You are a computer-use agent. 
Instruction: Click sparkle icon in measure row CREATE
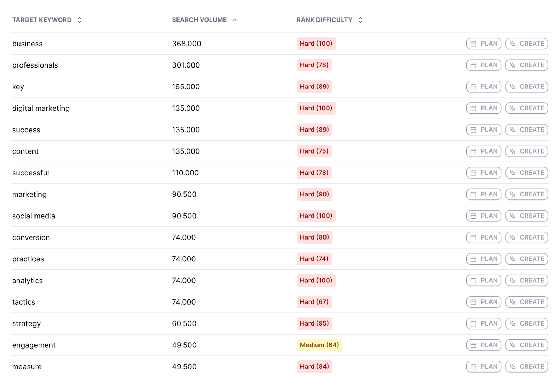pyautogui.click(x=512, y=367)
